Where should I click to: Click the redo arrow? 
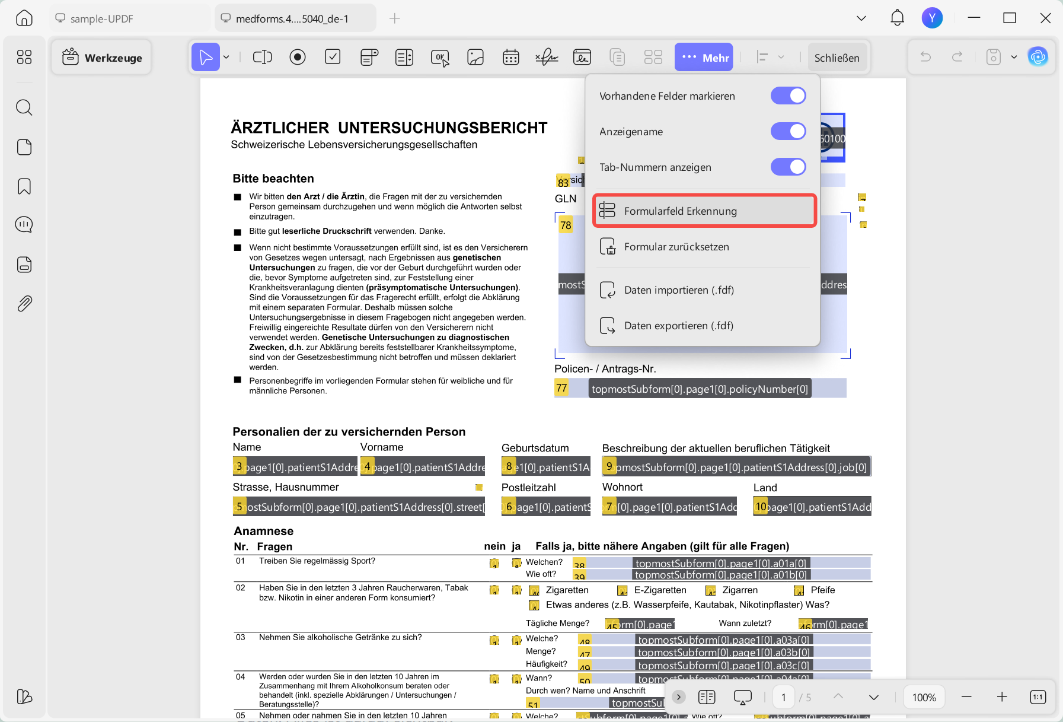pyautogui.click(x=957, y=57)
